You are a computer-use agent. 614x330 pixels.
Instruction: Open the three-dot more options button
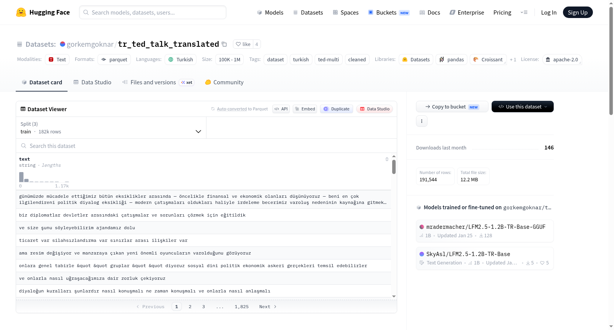click(422, 121)
